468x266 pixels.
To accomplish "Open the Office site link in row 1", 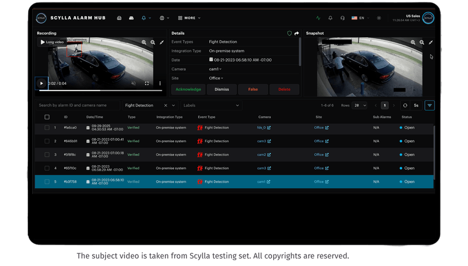I will click(x=321, y=128).
